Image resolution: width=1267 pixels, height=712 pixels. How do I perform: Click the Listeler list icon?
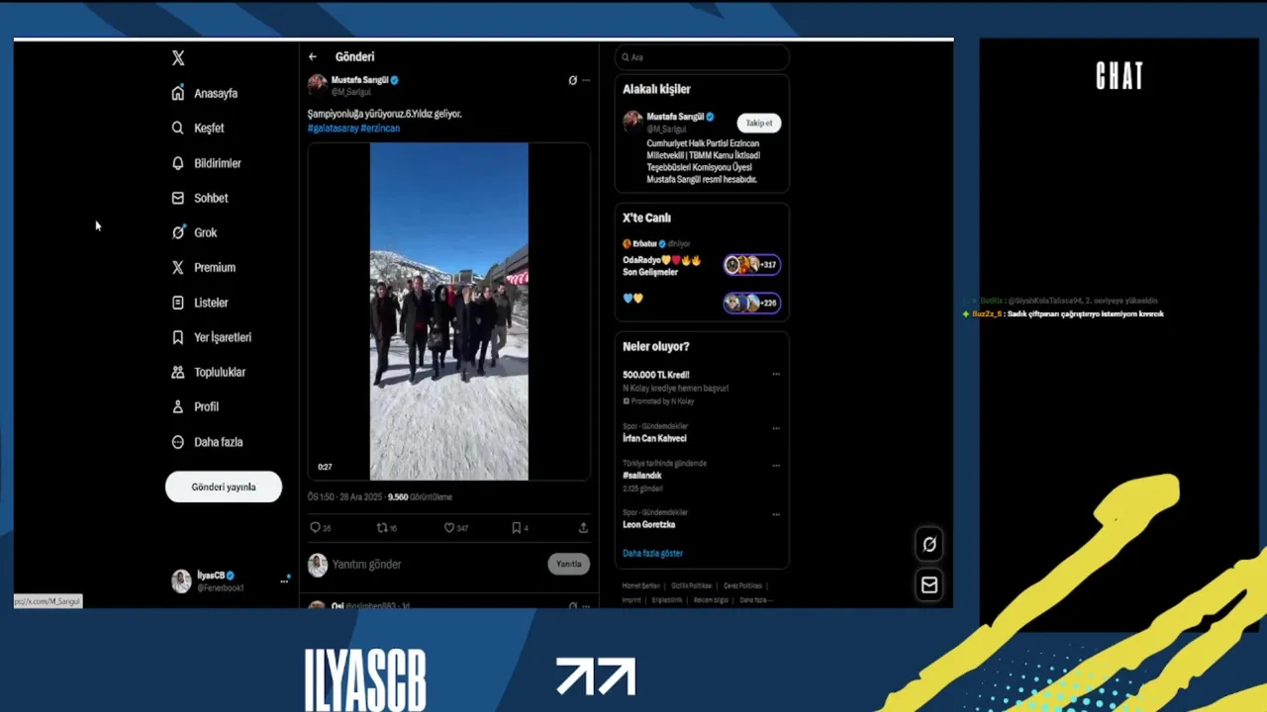178,303
